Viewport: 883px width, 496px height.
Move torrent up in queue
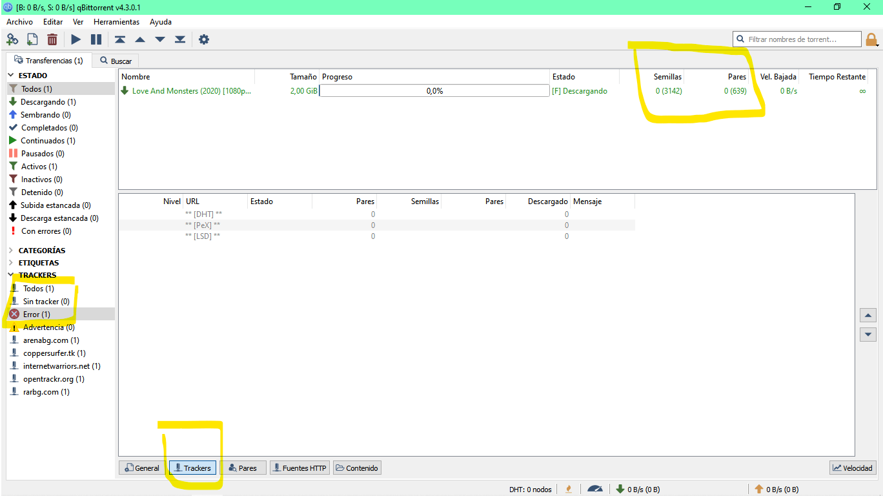140,39
